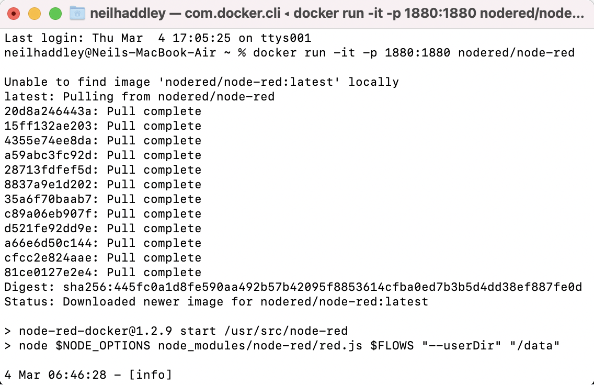594x385 pixels.
Task: Click layer 35a6f70baab7 pull complete line
Action: 102,199
